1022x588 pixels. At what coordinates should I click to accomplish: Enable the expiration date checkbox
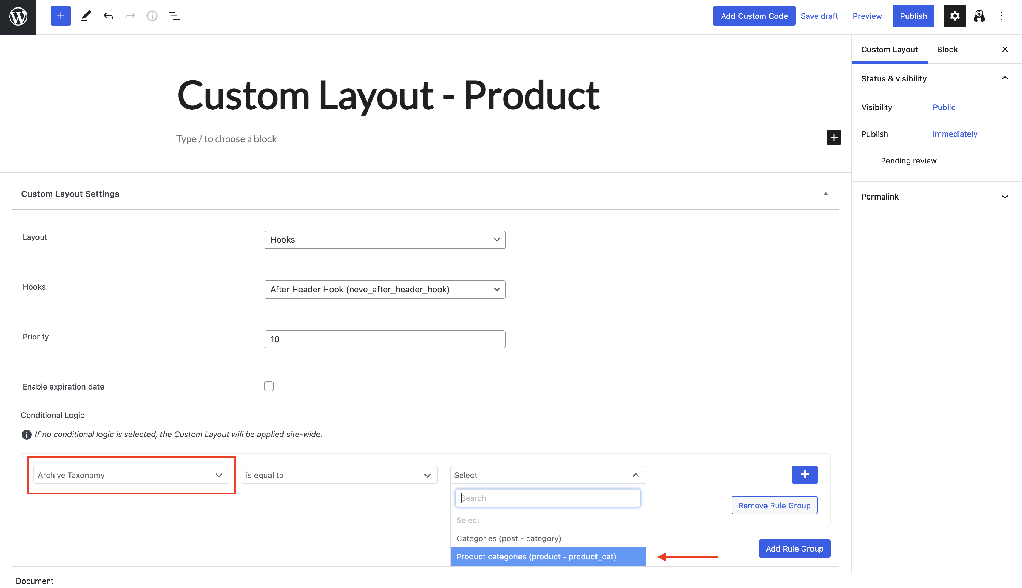(x=269, y=386)
